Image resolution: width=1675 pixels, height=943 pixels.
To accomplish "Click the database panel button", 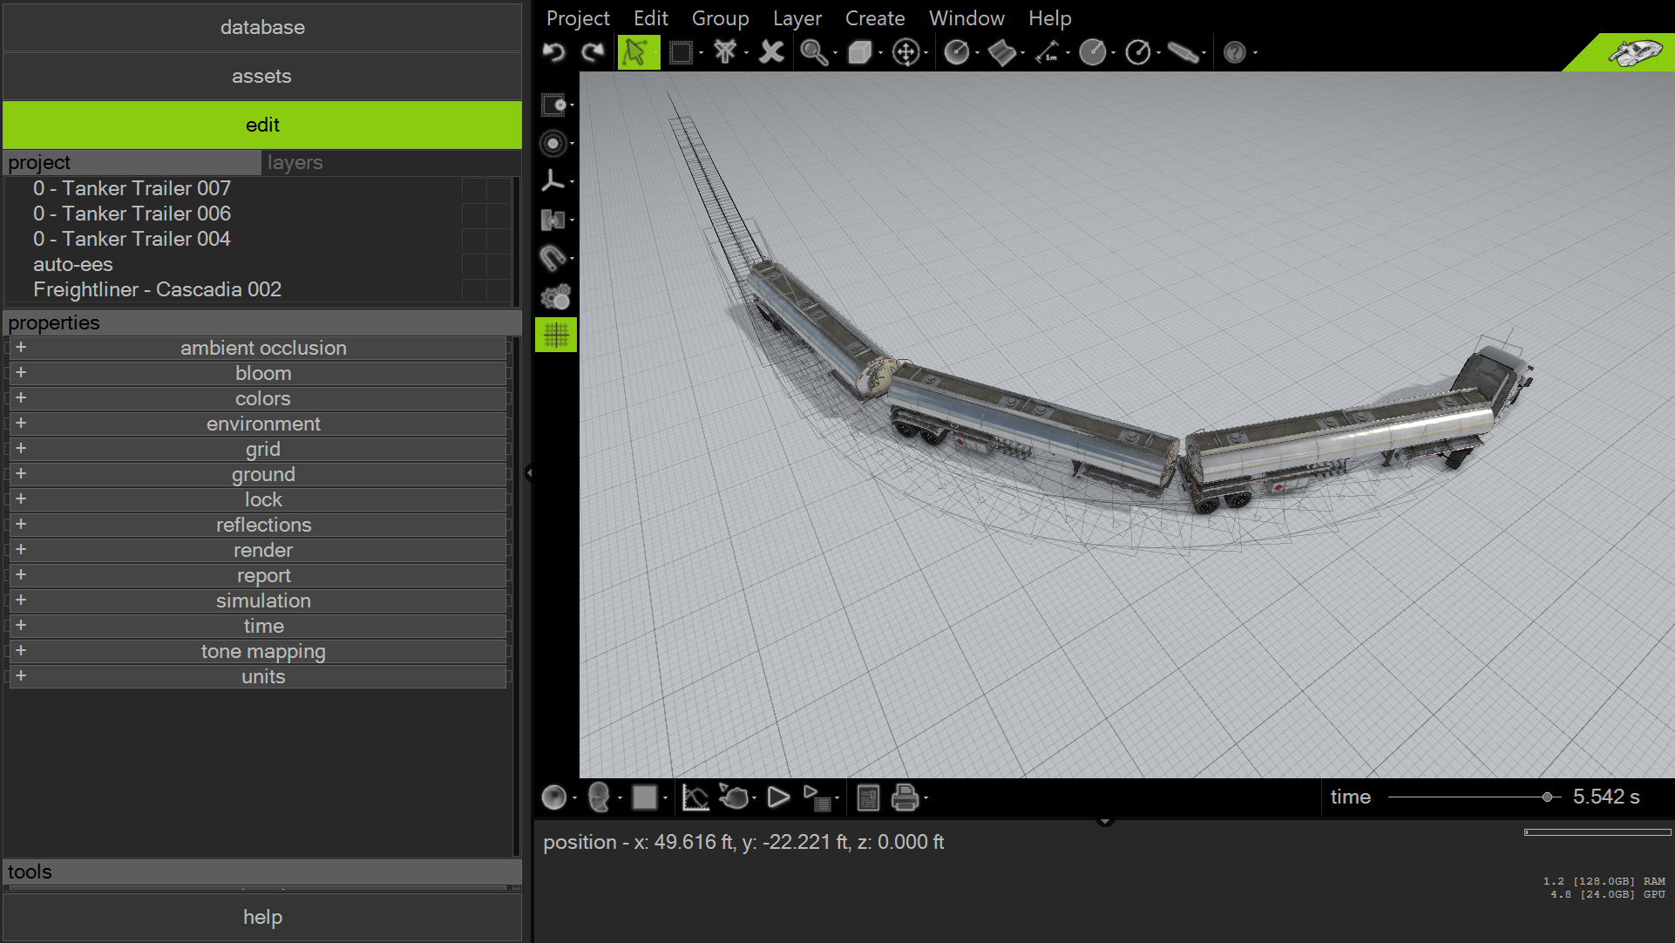I will 262,27.
